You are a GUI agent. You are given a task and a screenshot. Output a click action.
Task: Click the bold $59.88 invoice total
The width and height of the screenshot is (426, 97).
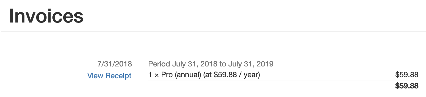407,86
